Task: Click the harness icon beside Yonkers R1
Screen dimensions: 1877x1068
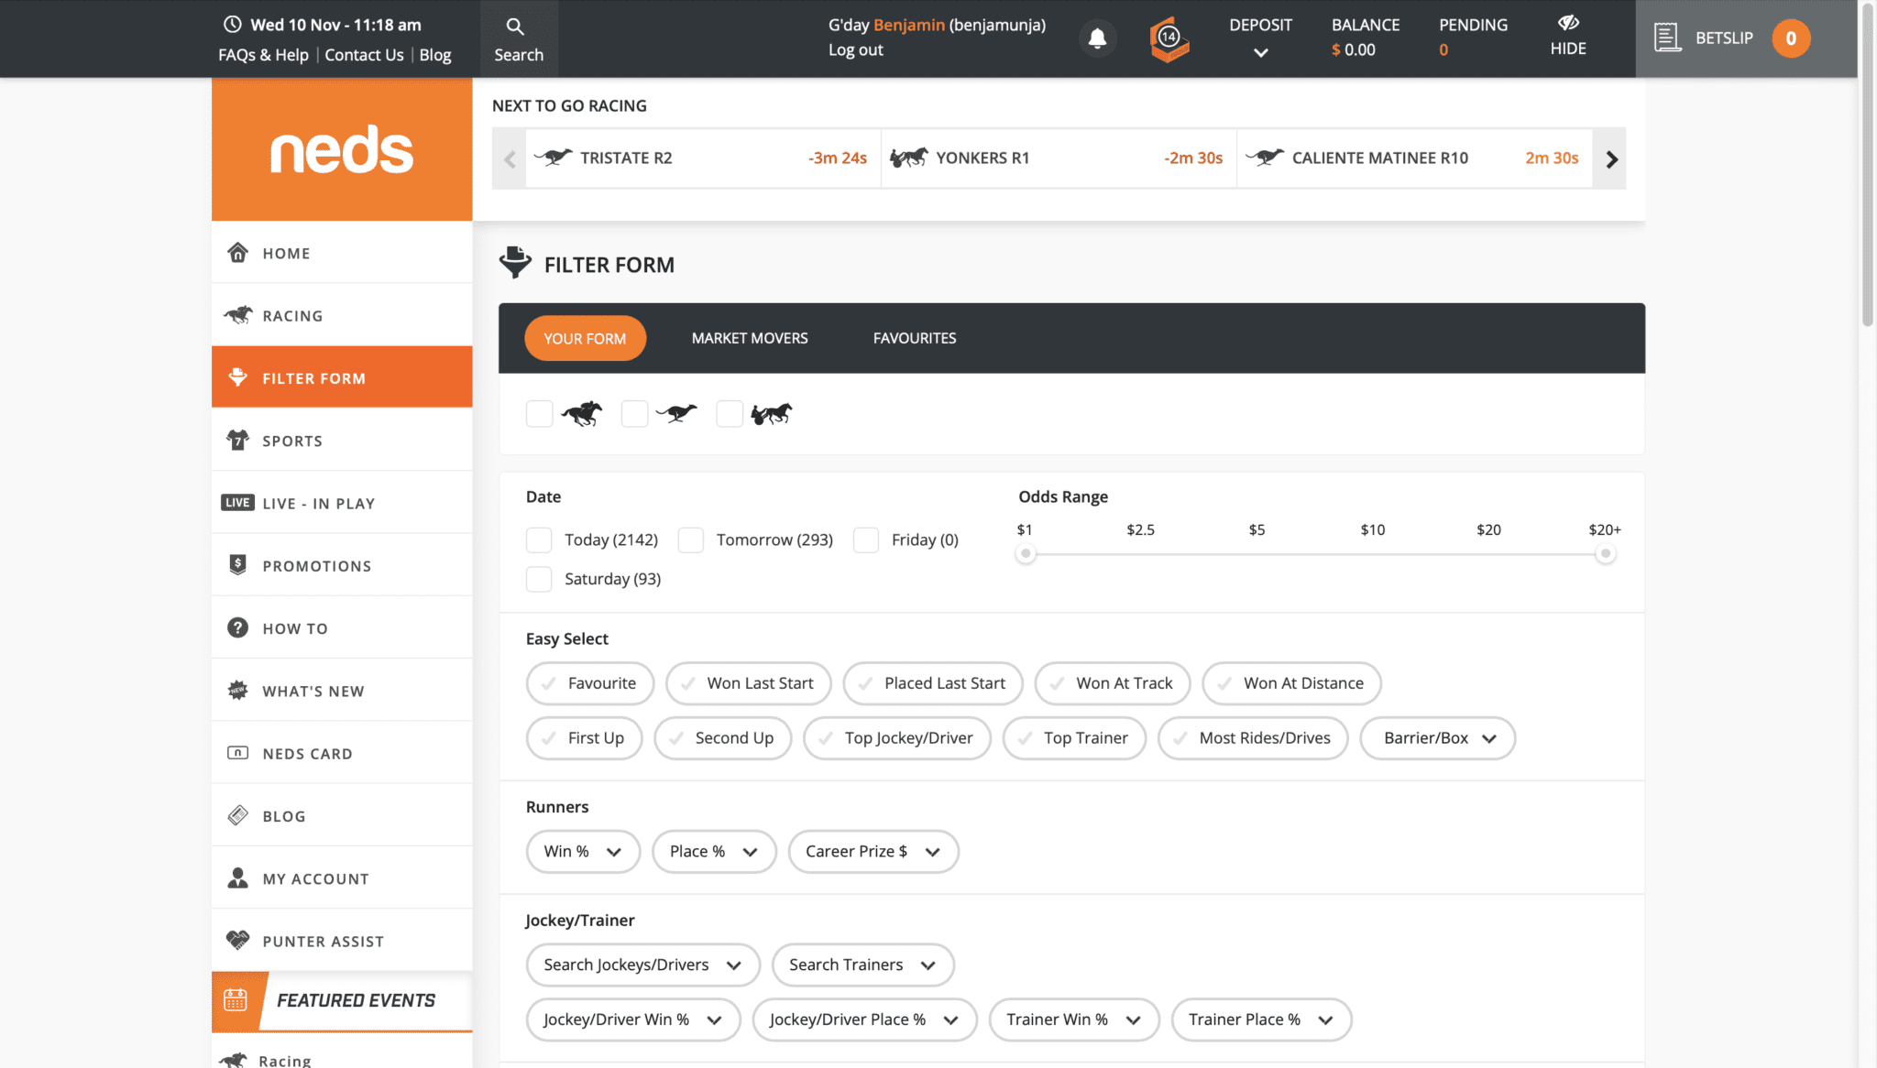Action: [x=908, y=158]
